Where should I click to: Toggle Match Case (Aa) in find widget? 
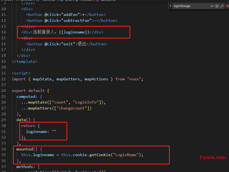point(212,6)
